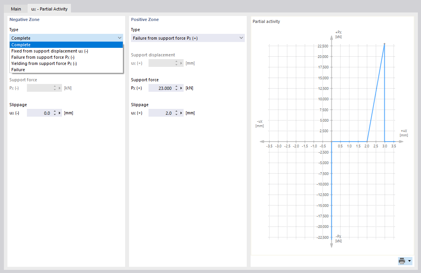Viewport: 421px width, 273px height.
Task: Open arrow menu next to ux (+) slippage
Action: point(181,113)
